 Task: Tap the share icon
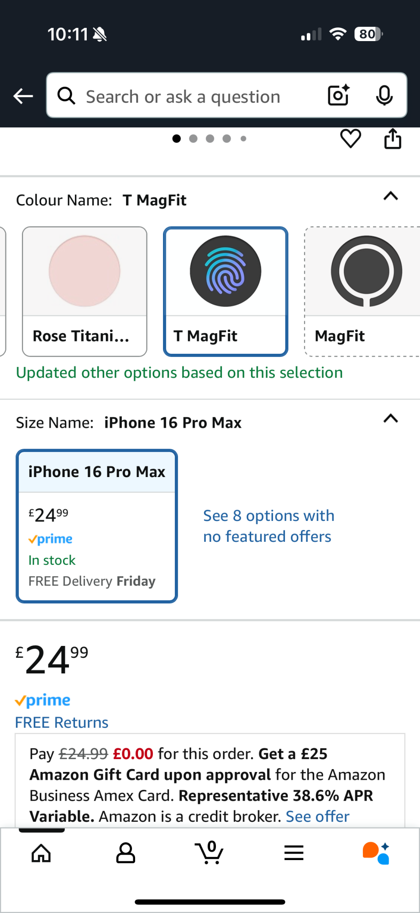pyautogui.click(x=393, y=139)
